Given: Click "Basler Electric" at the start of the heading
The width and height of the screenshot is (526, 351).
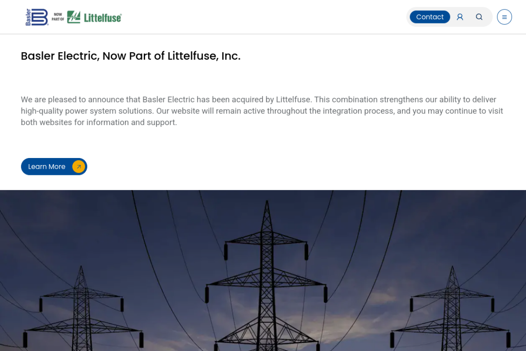Looking at the screenshot, I should pos(60,56).
